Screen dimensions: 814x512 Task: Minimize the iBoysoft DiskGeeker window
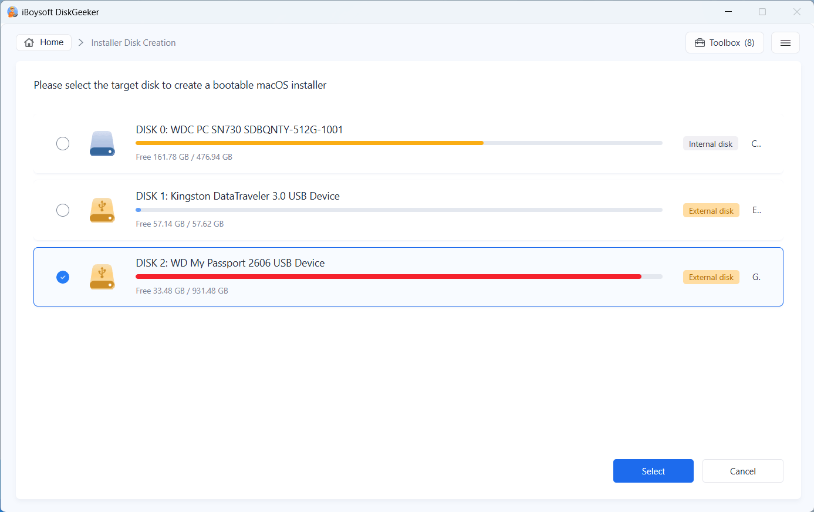point(728,12)
